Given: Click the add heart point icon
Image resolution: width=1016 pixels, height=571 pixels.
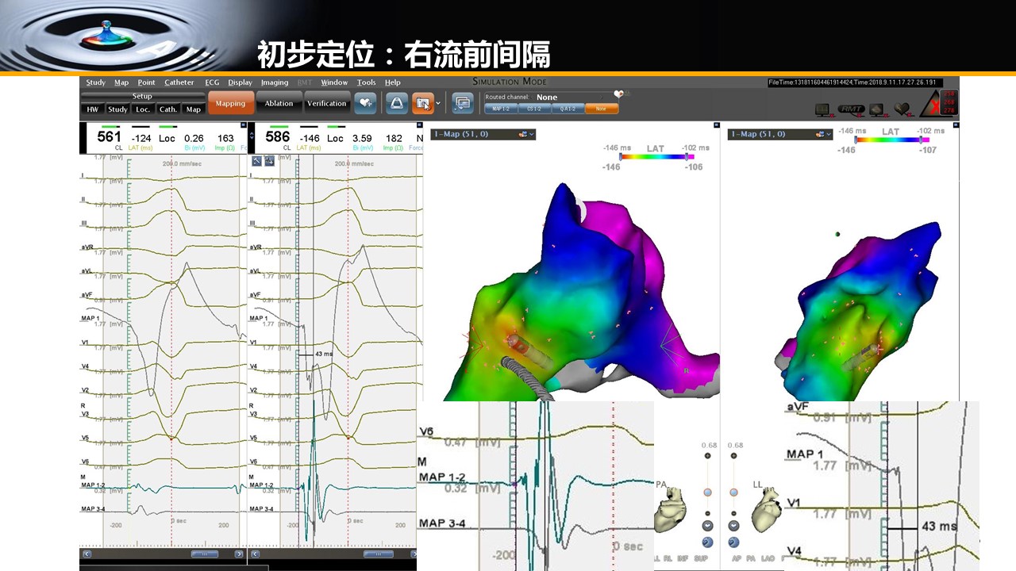Looking at the screenshot, I should click(x=365, y=103).
